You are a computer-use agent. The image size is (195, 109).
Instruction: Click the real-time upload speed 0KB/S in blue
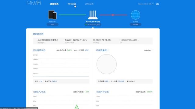click(87, 50)
